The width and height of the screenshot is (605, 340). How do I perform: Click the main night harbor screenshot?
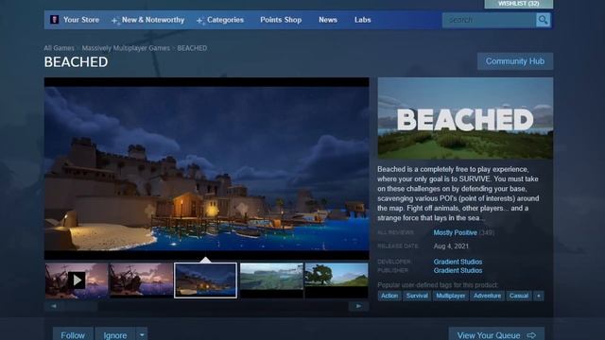206,168
